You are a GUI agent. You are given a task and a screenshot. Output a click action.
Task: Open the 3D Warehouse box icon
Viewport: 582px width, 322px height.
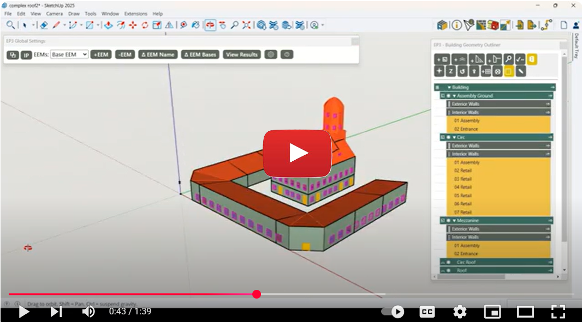click(x=442, y=25)
